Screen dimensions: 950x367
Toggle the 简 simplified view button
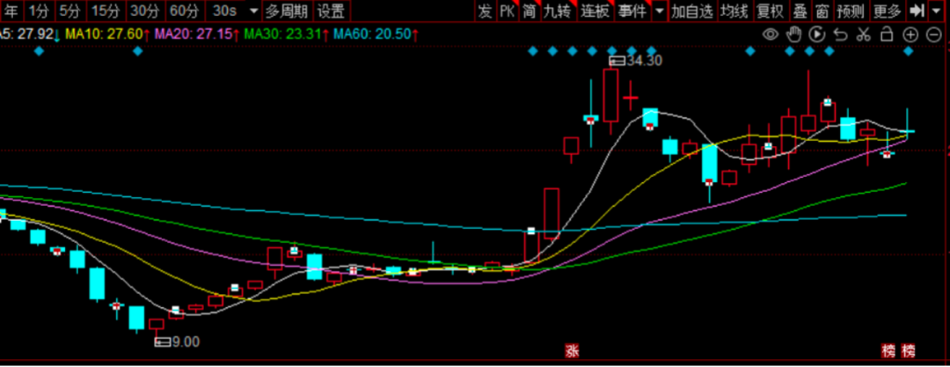click(x=529, y=11)
